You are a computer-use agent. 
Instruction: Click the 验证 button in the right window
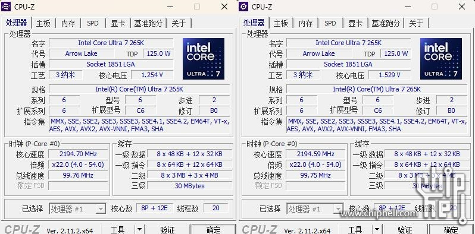coord(405,229)
